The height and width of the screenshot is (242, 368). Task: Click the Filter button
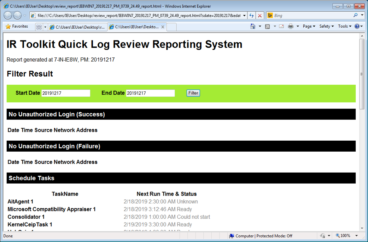[193, 93]
